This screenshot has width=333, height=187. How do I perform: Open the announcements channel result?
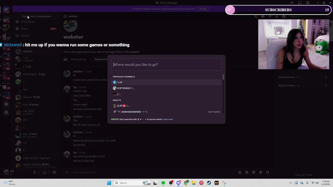[166, 112]
